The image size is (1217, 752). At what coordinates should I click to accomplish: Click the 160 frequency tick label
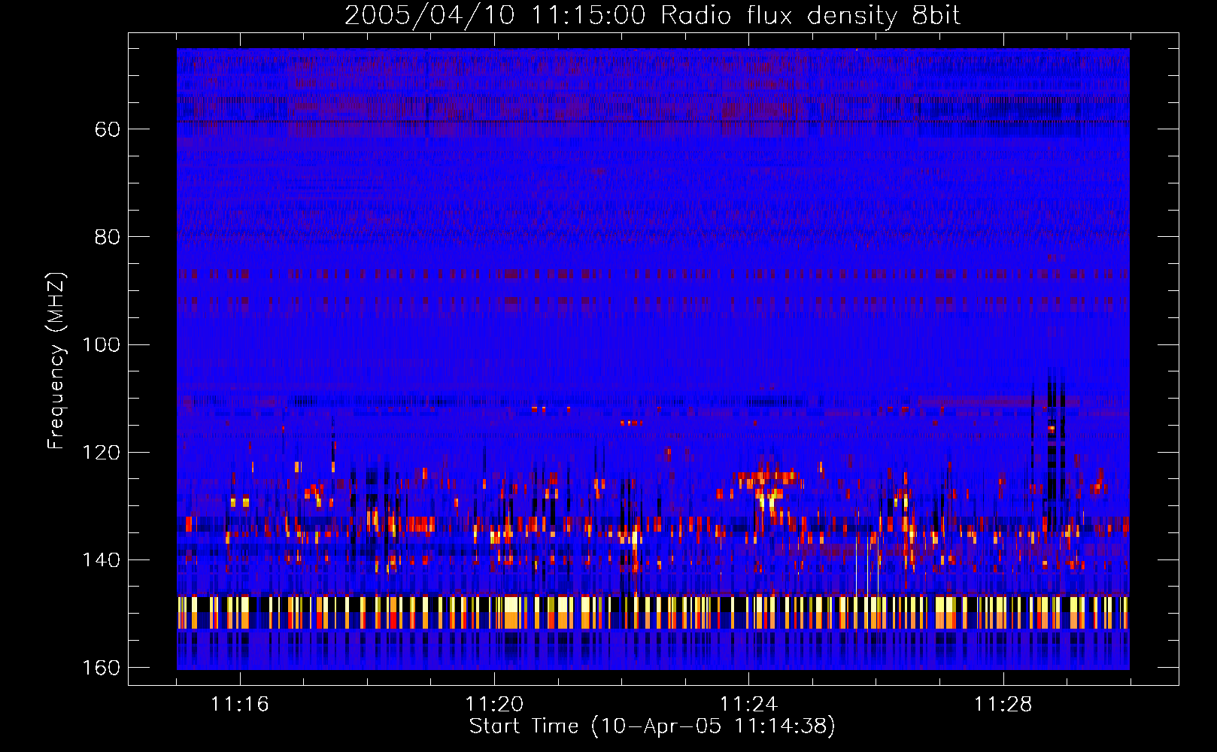coord(102,668)
